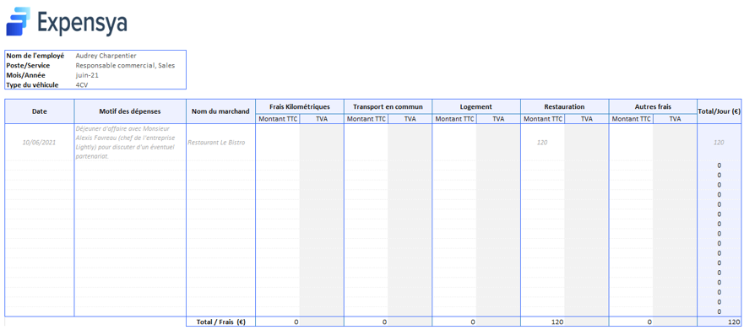744x330 pixels.
Task: Select the 10/06/2021 date cell
Action: click(x=40, y=143)
